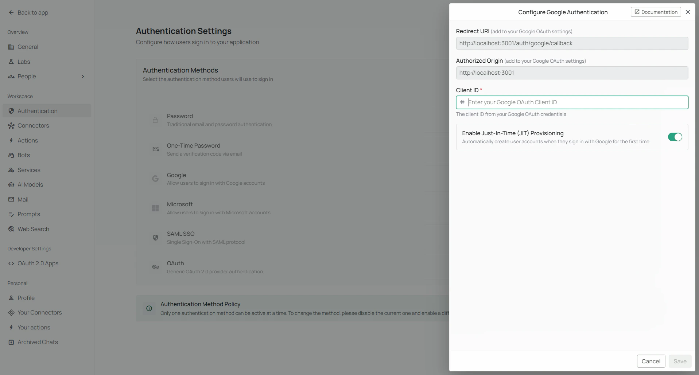
Task: Click the Mail envelope icon in sidebar
Action: tap(11, 200)
